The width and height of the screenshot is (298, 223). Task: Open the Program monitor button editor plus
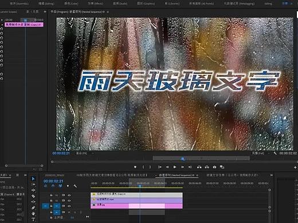295,168
